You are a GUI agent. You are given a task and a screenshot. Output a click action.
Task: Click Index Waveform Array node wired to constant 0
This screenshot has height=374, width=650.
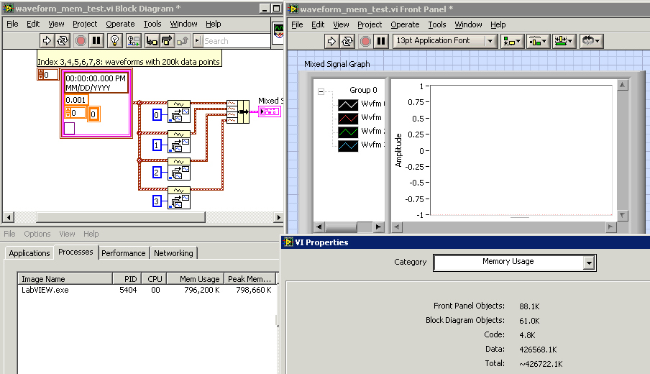[x=178, y=111]
